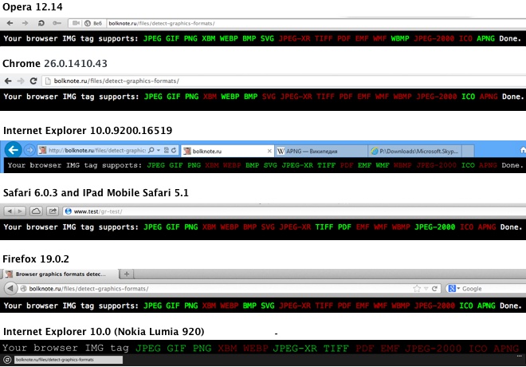Screen dimensions: 526x367
Task: Click the Firefox address bar URL
Action: click(88, 289)
